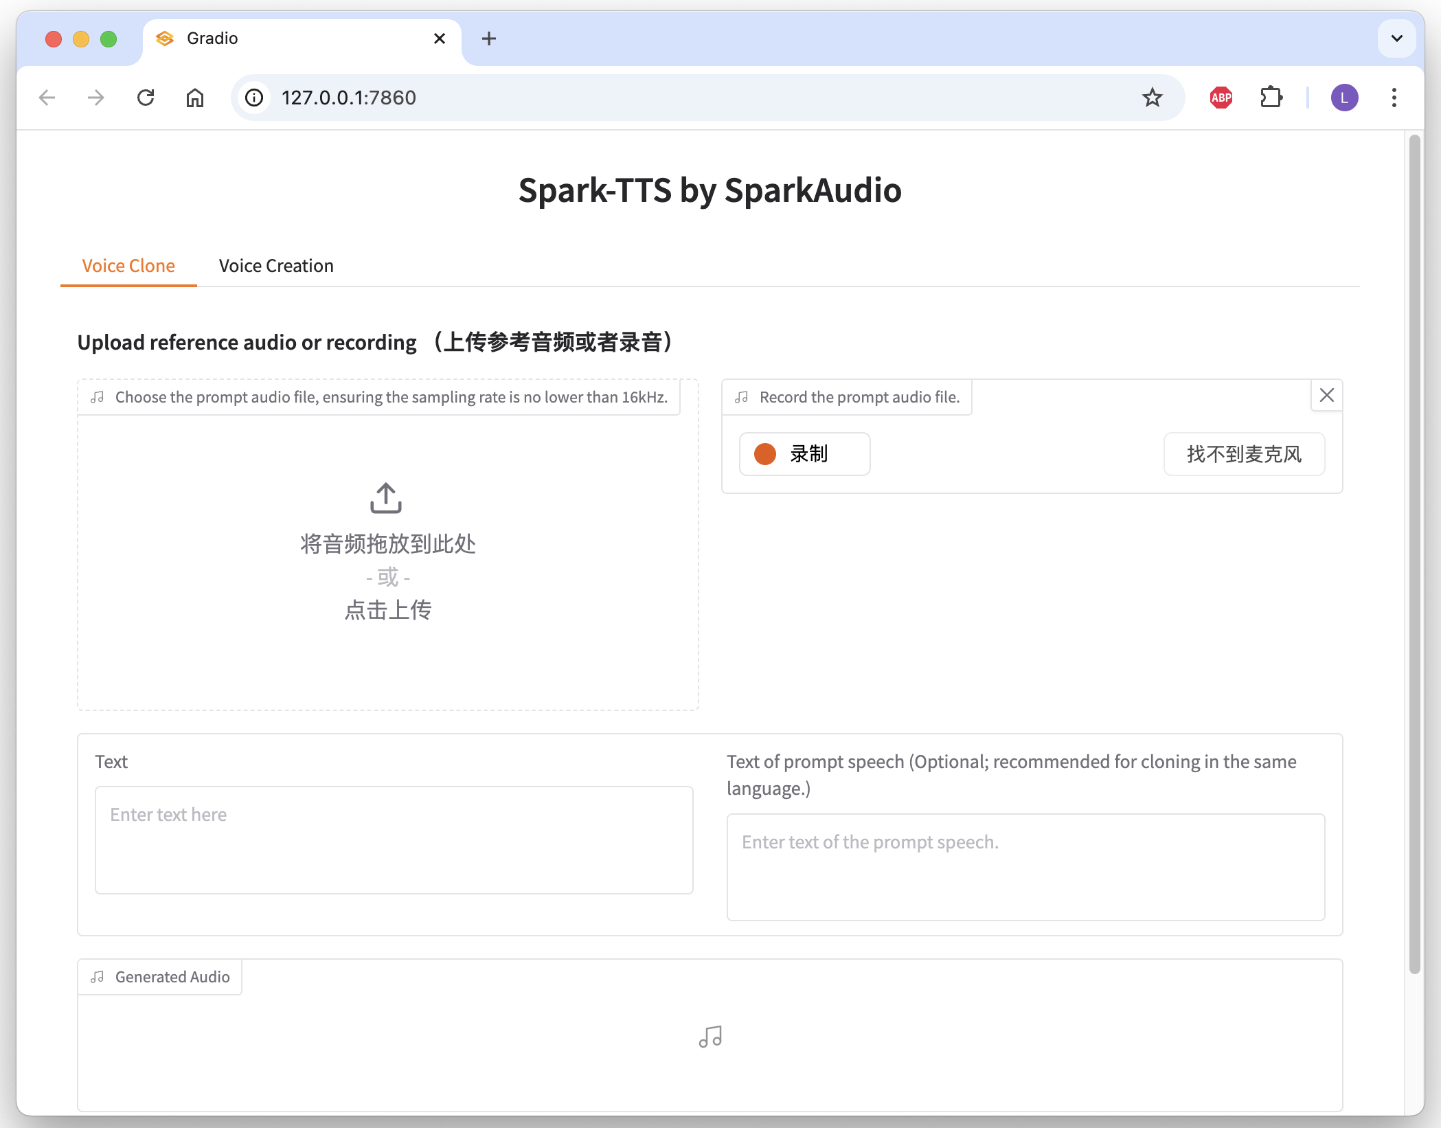Viewport: 1441px width, 1128px height.
Task: Click the browser forward arrow
Action: pos(96,98)
